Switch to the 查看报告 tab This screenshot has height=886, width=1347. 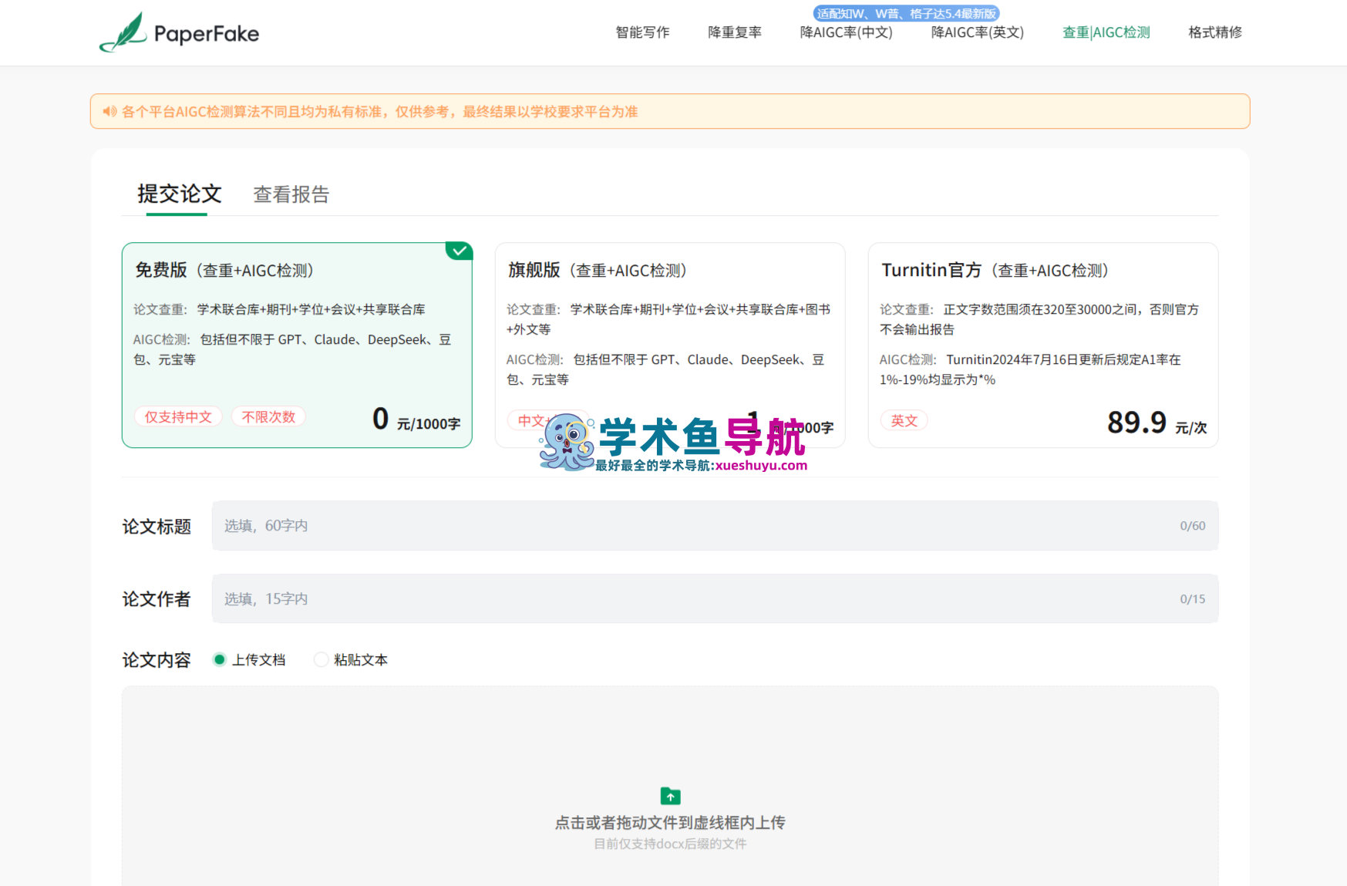click(291, 194)
